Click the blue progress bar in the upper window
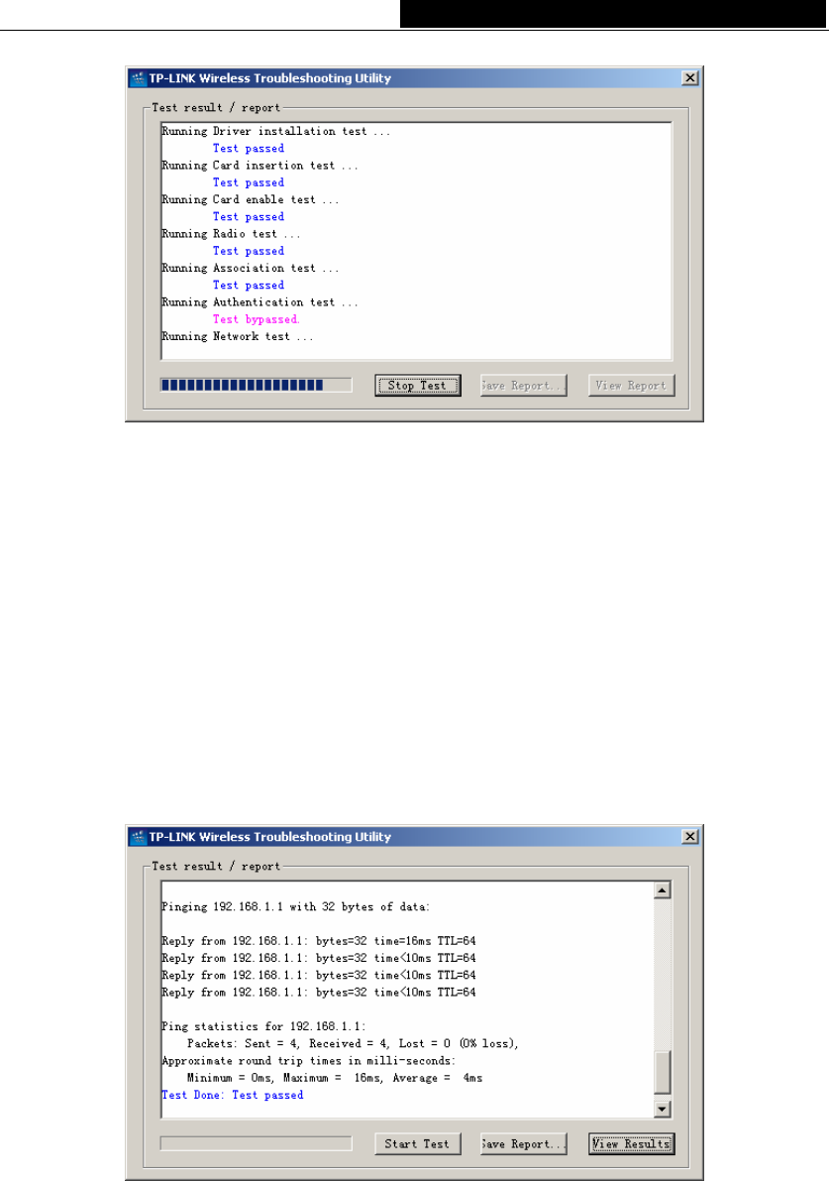 pyautogui.click(x=256, y=385)
